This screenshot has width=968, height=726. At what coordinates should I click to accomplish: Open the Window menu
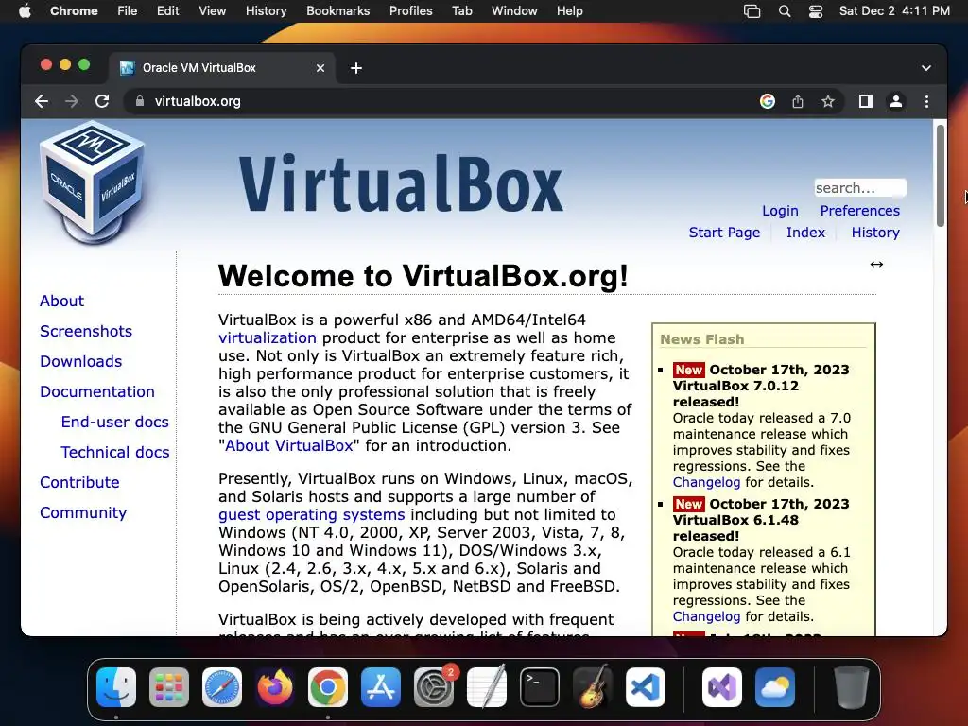tap(514, 11)
